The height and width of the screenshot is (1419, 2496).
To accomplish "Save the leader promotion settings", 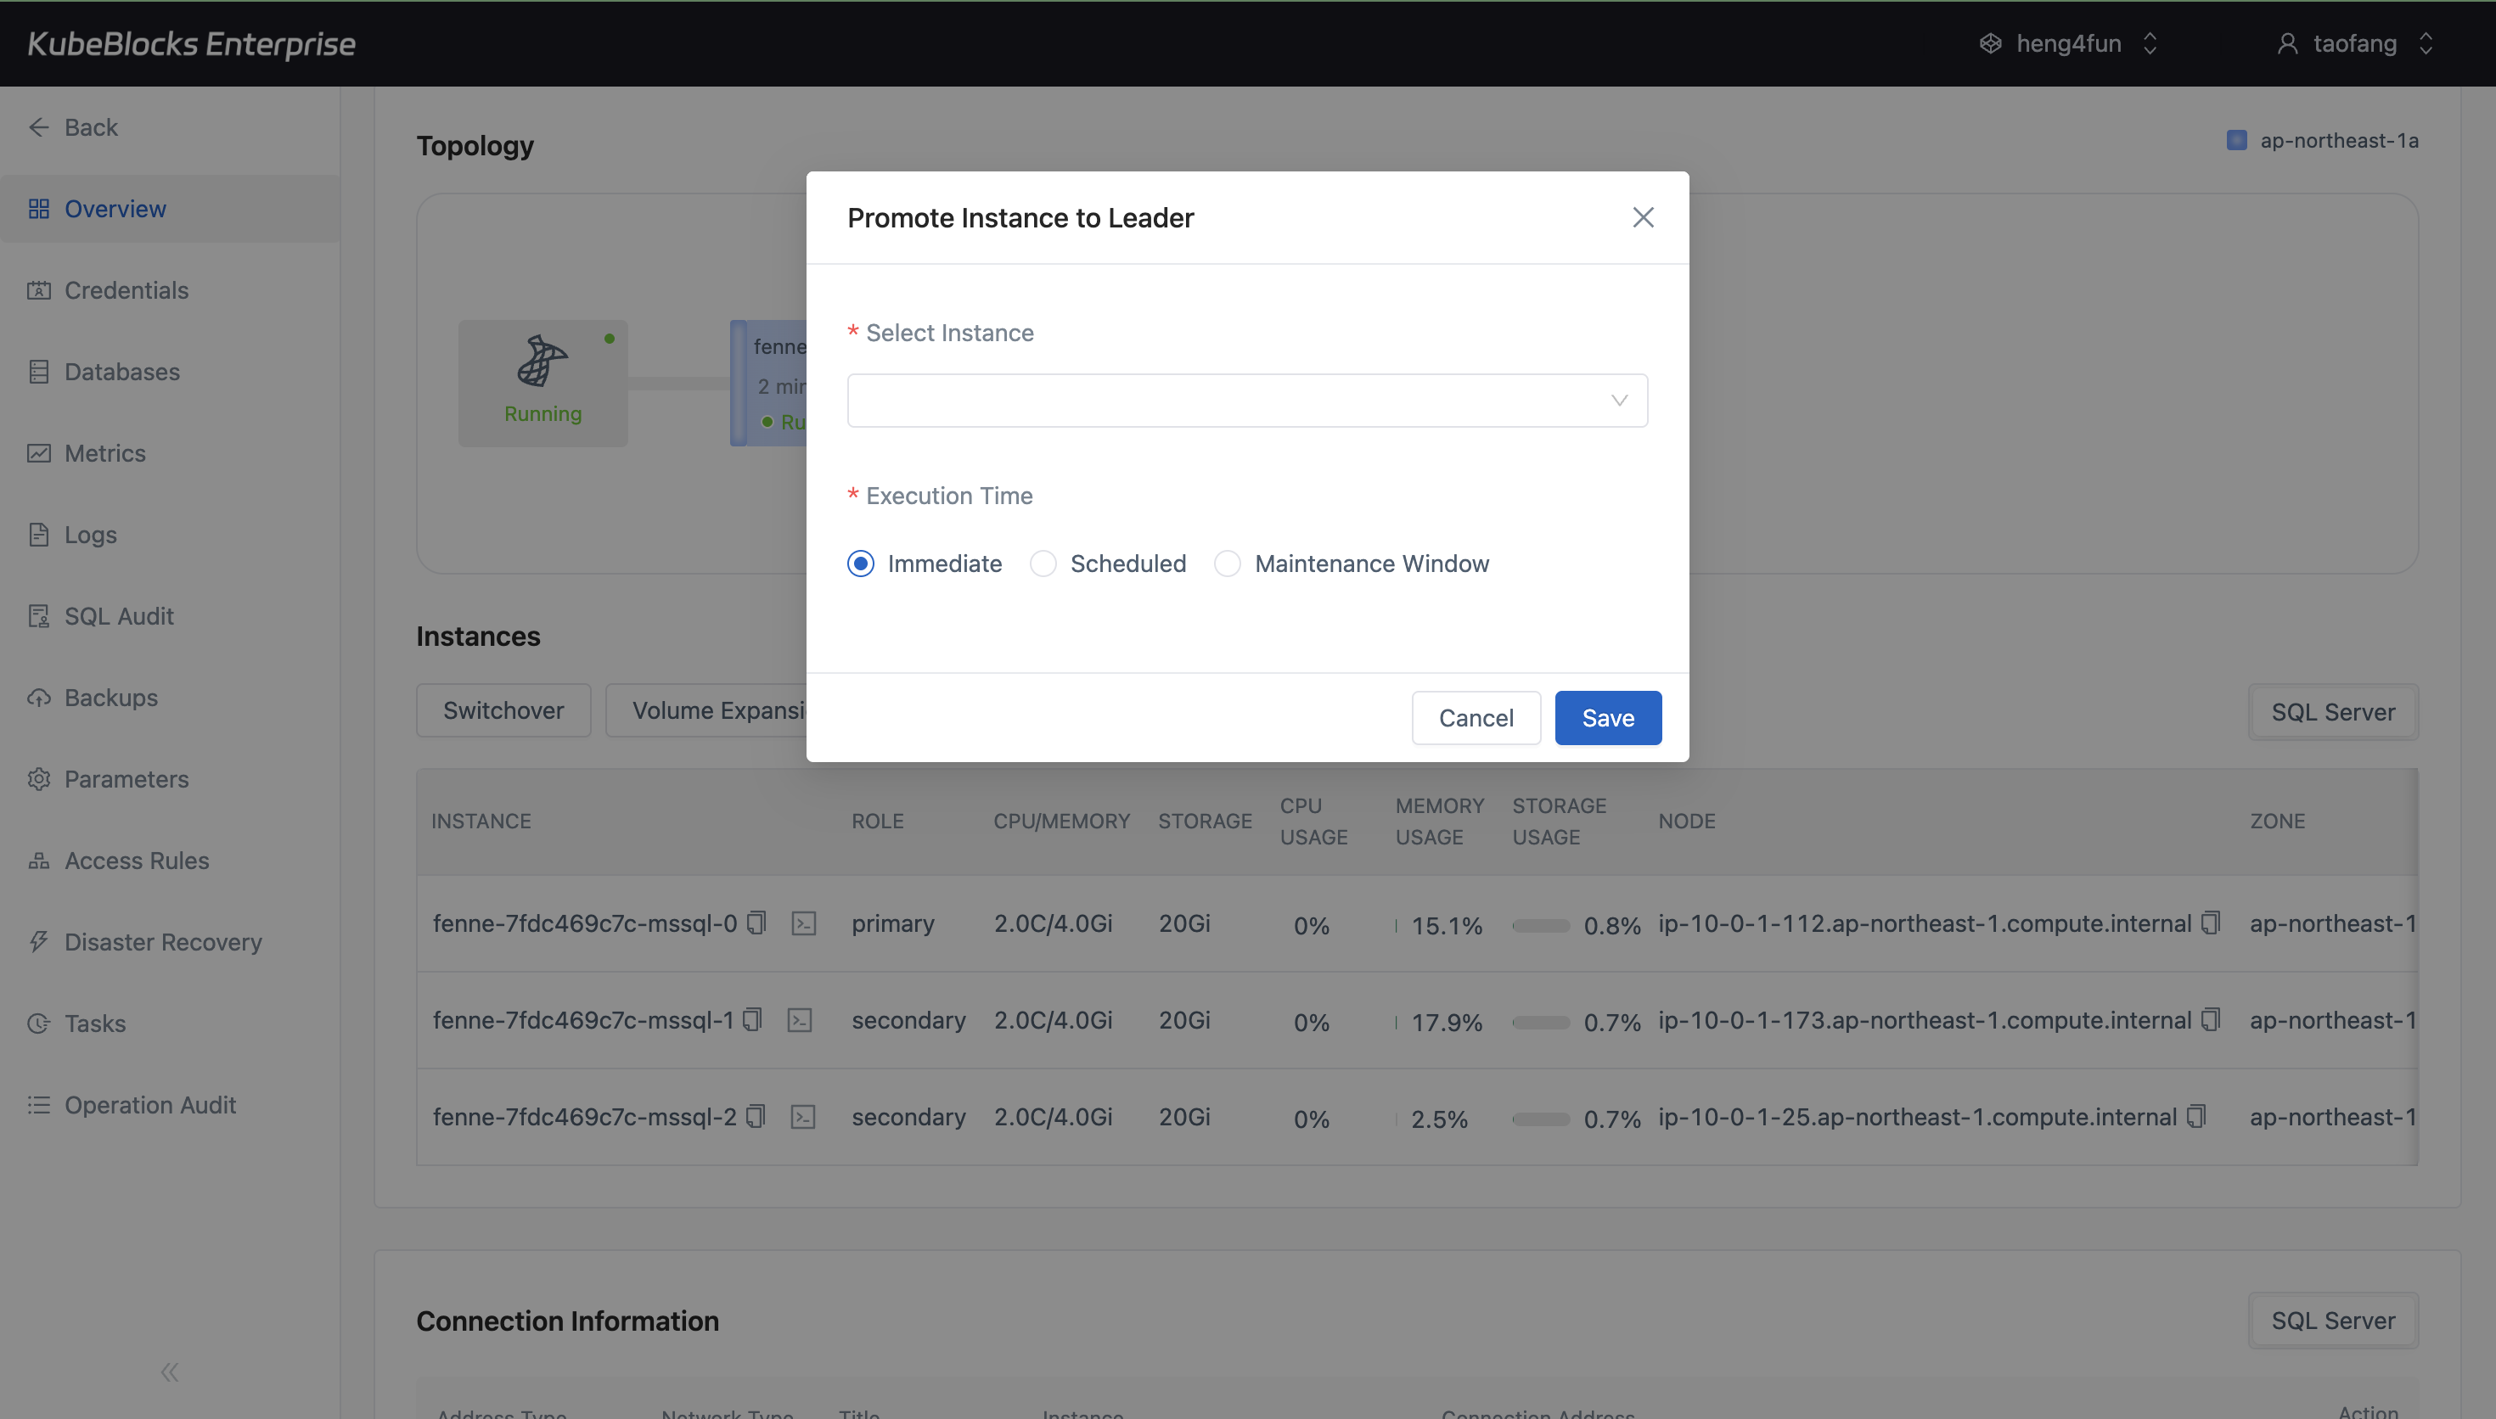I will click(1606, 717).
